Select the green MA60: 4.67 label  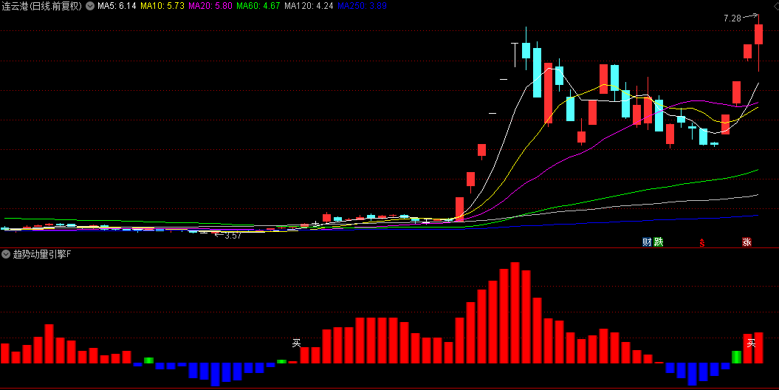tap(258, 6)
